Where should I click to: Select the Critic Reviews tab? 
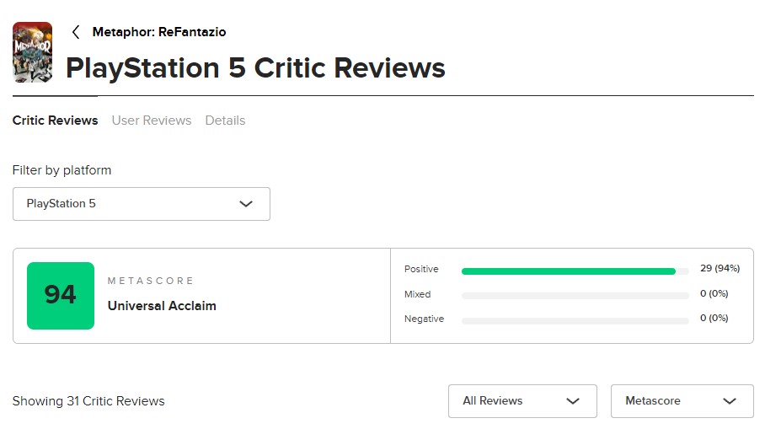(x=55, y=121)
